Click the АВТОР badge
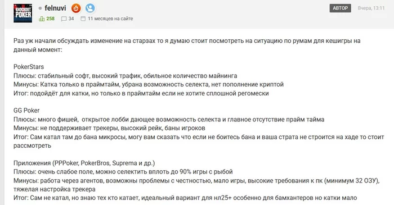The image size is (394, 205). tap(340, 8)
